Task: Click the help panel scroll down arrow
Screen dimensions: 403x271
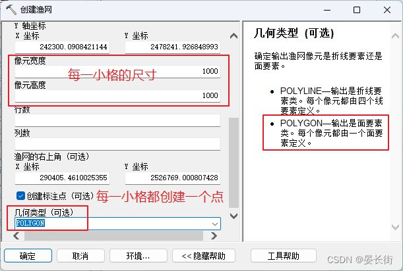Action: 395,226
